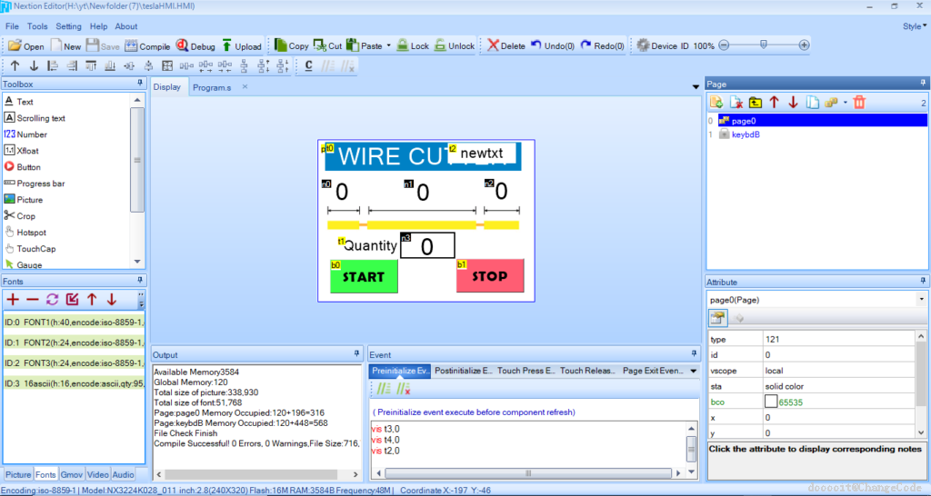The height and width of the screenshot is (496, 931).
Task: Expand the page0(Page) component dropdown
Action: tap(922, 300)
